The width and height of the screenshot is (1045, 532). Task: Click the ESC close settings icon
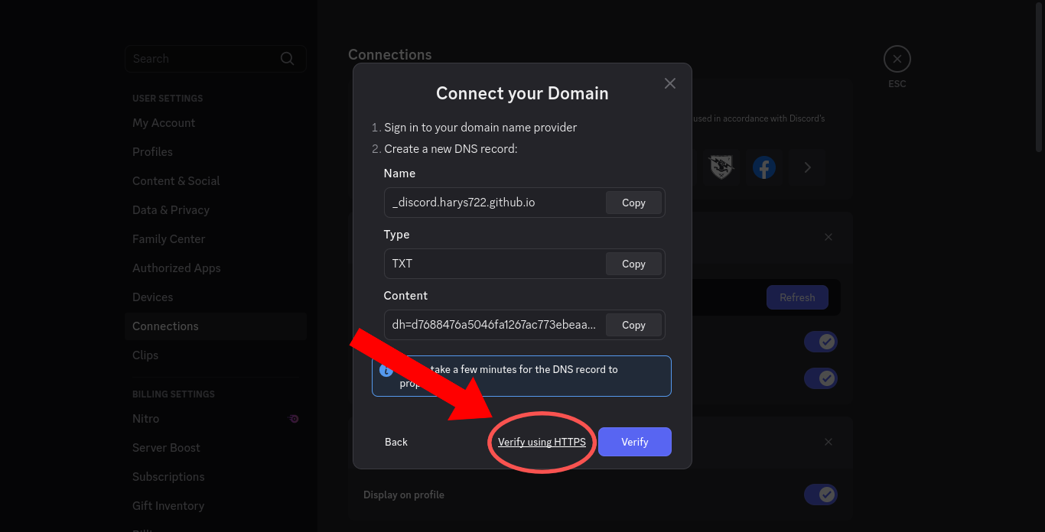point(897,59)
